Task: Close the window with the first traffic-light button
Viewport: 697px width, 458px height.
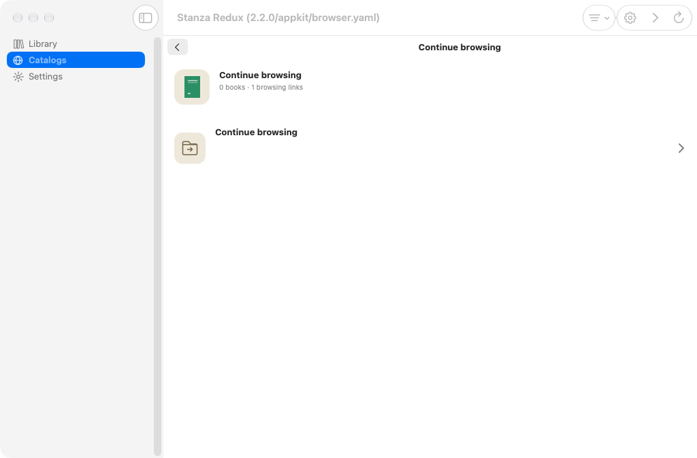Action: tap(18, 18)
